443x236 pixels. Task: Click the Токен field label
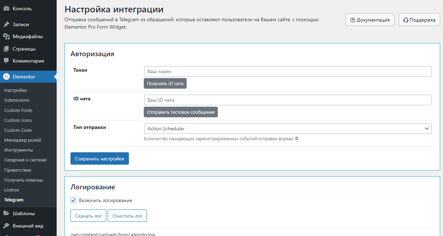click(80, 70)
